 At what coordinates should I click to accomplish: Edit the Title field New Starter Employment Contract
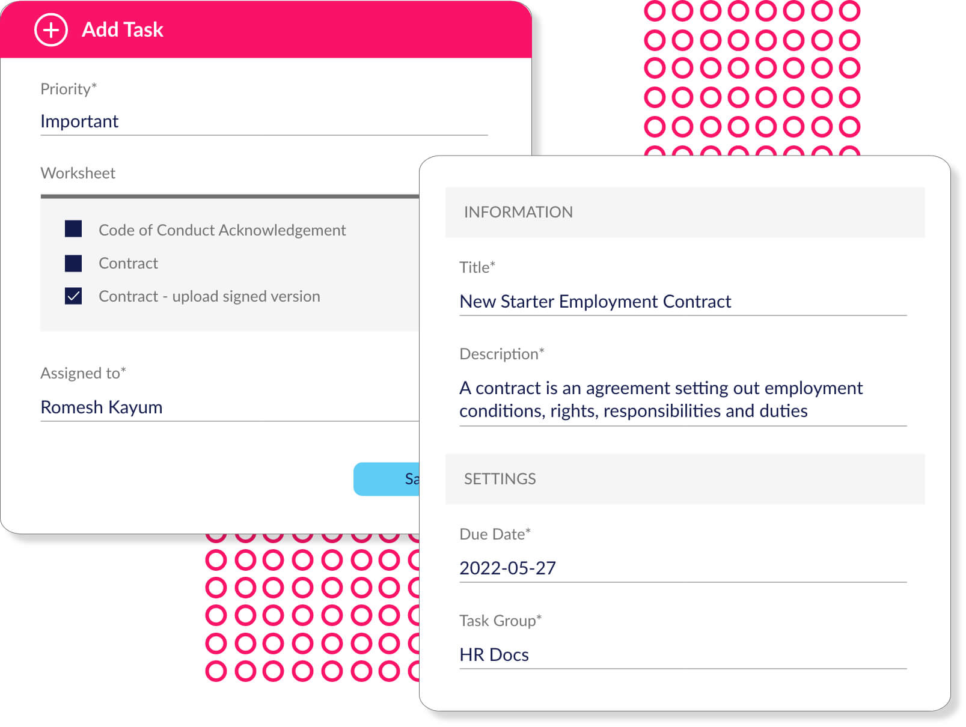[683, 302]
